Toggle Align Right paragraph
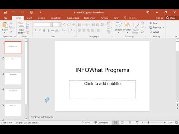This screenshot has width=179, height=134. pyautogui.click(x=88, y=31)
